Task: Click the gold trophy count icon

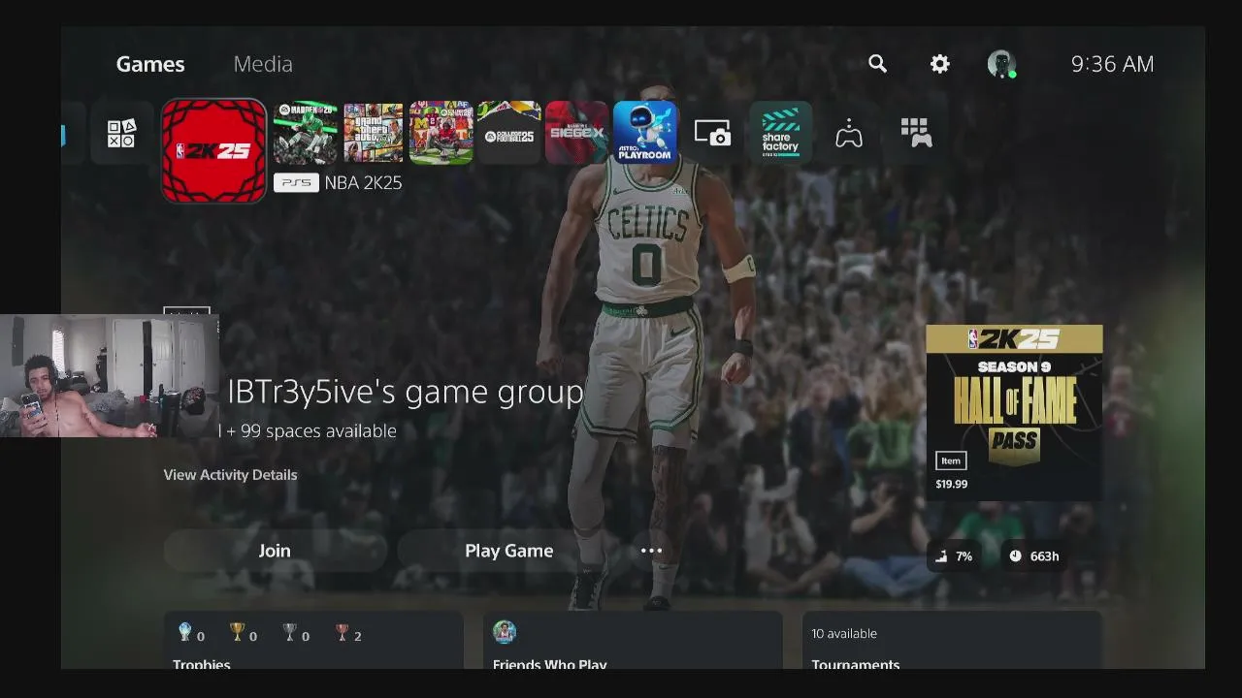Action: click(x=237, y=633)
